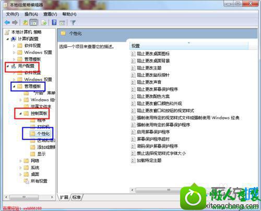Select policy 阻止更改屏幕保护程序
The height and width of the screenshot is (211, 261).
coord(157,89)
